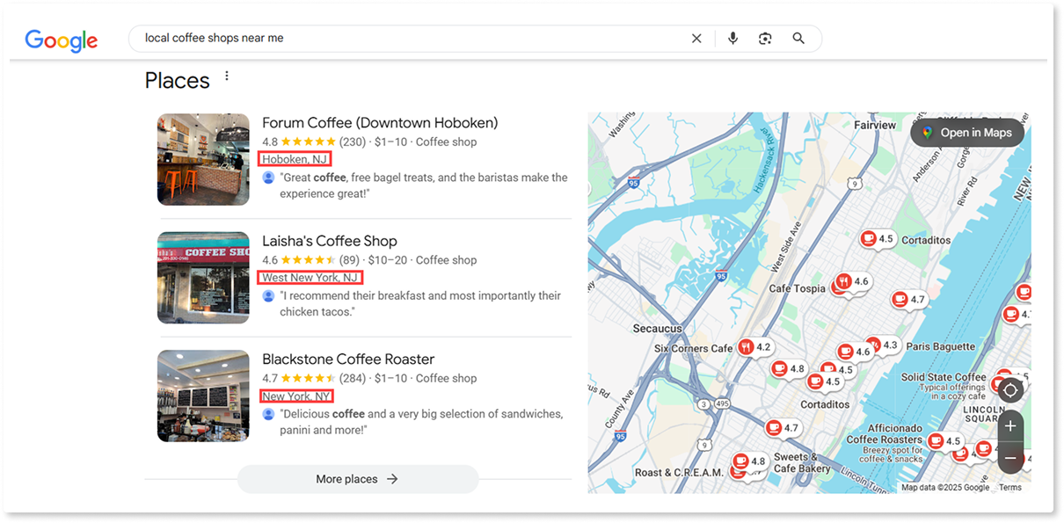The image size is (1064, 523).
Task: Open the map Terms link
Action: click(x=1010, y=488)
